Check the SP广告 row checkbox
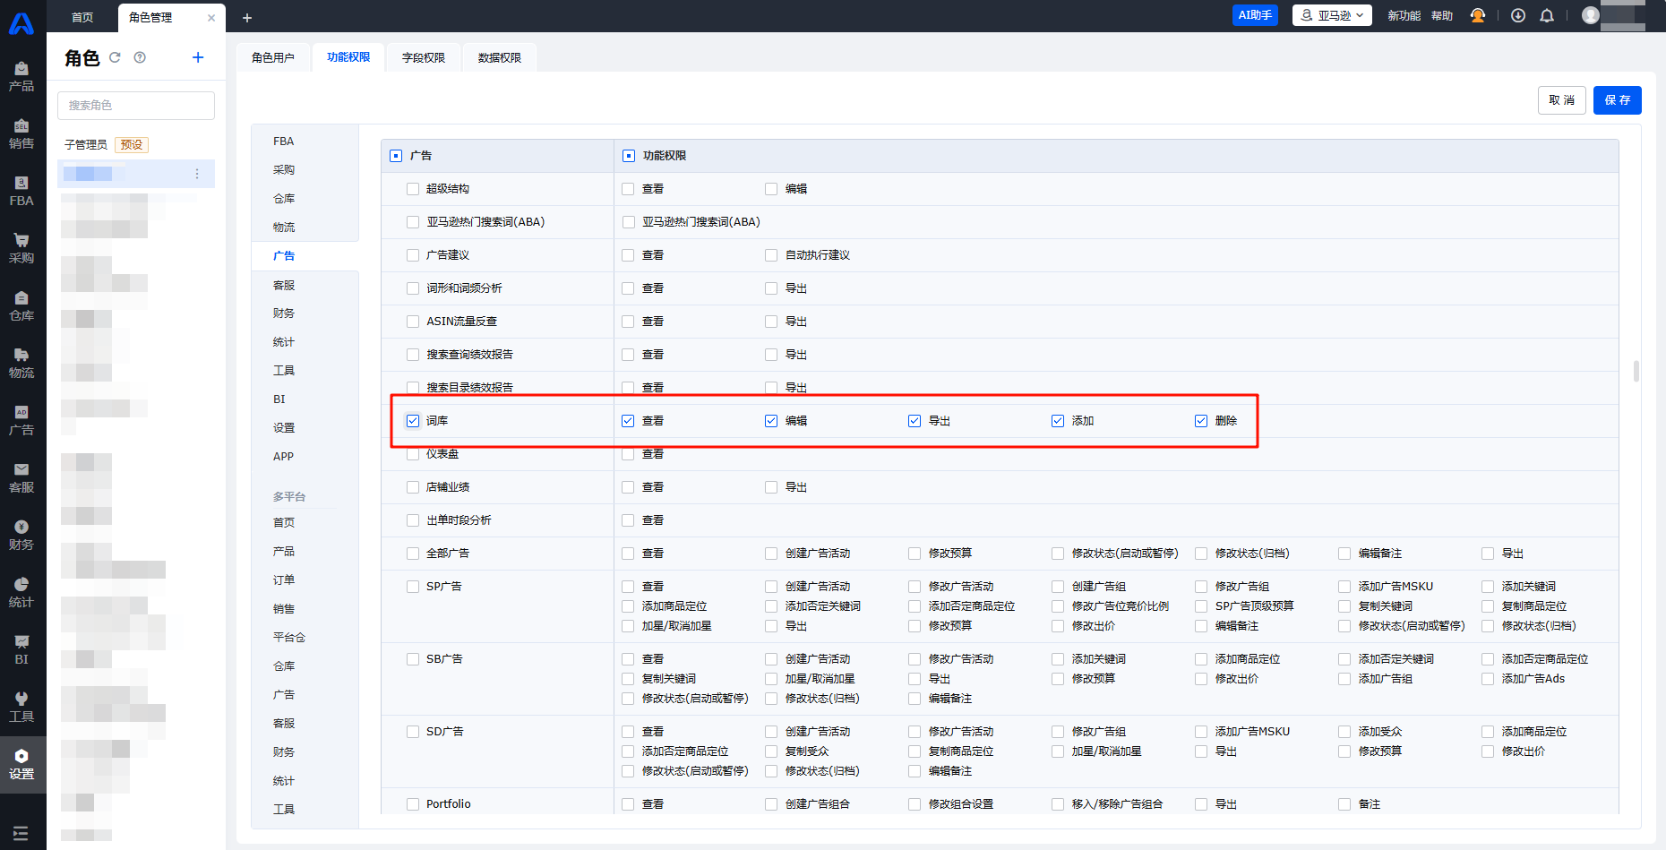Screen dimensions: 1666x850 (413, 587)
